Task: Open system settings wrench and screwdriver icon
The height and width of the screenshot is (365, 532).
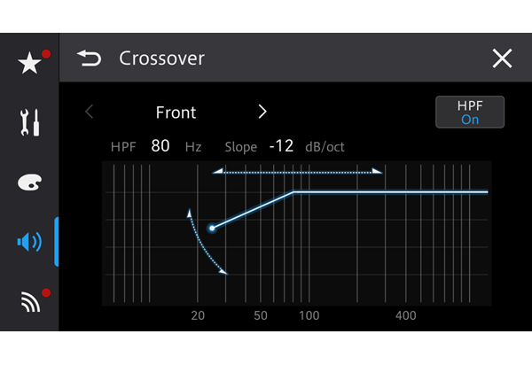Action: (29, 122)
